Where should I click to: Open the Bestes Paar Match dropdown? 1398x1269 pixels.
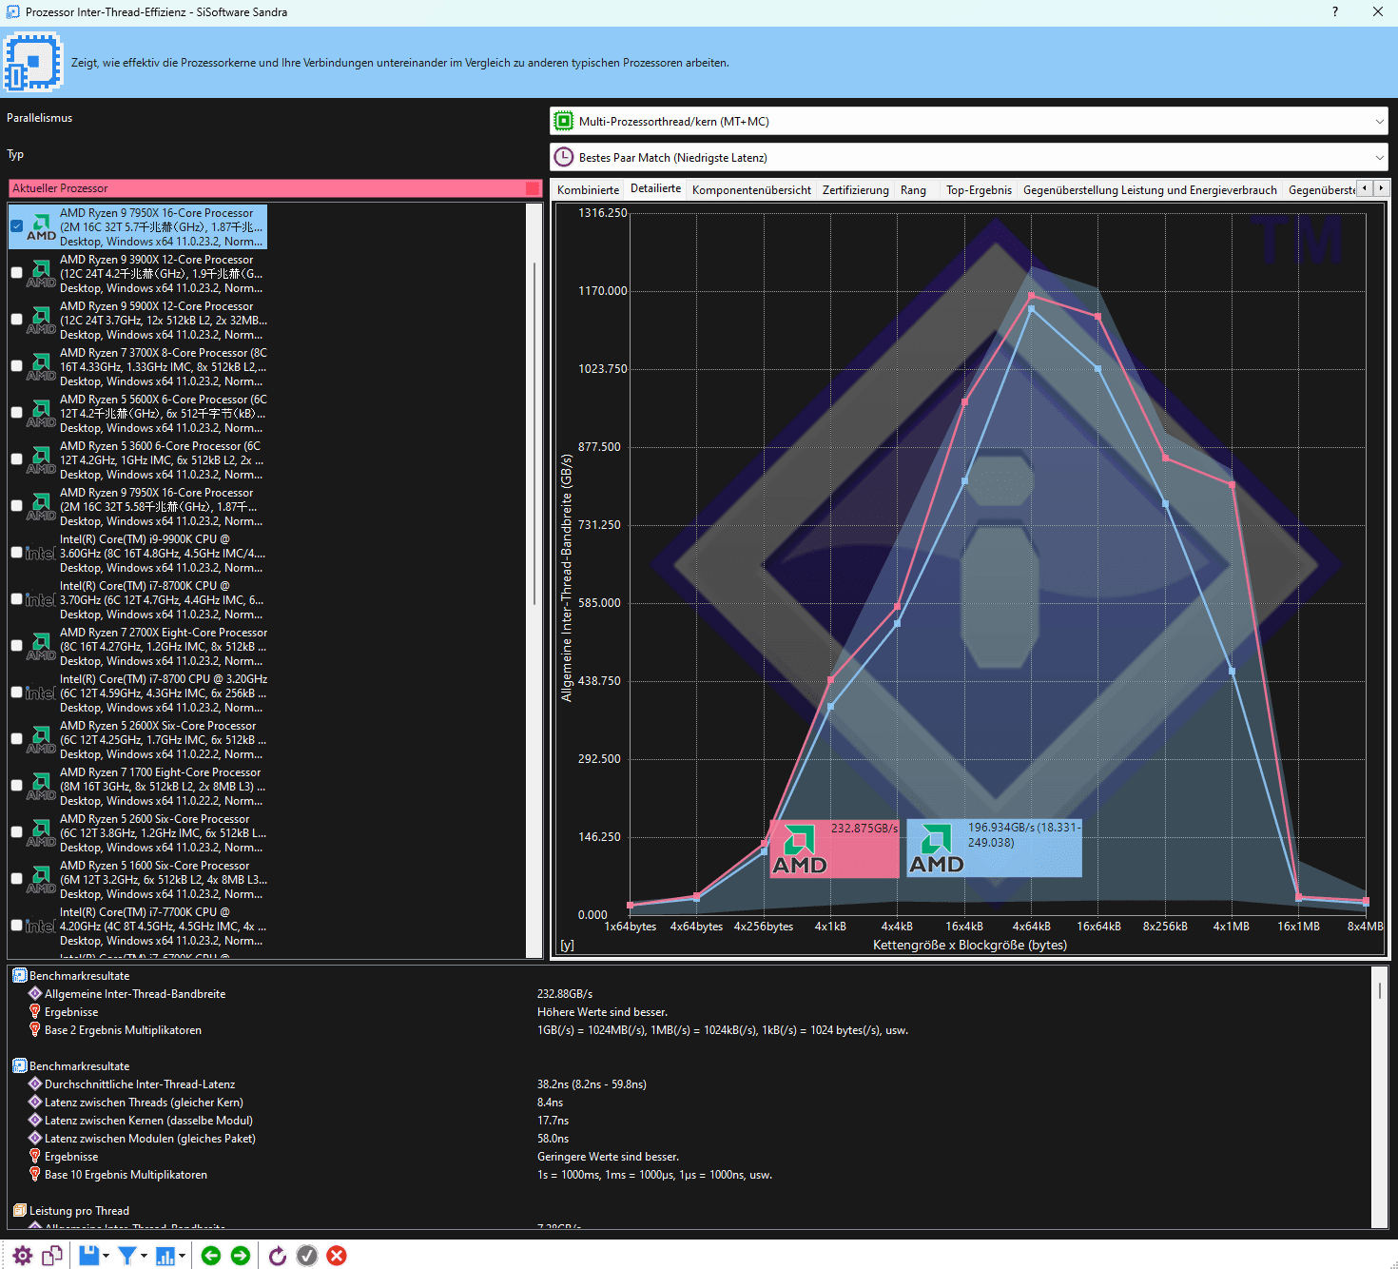[969, 157]
